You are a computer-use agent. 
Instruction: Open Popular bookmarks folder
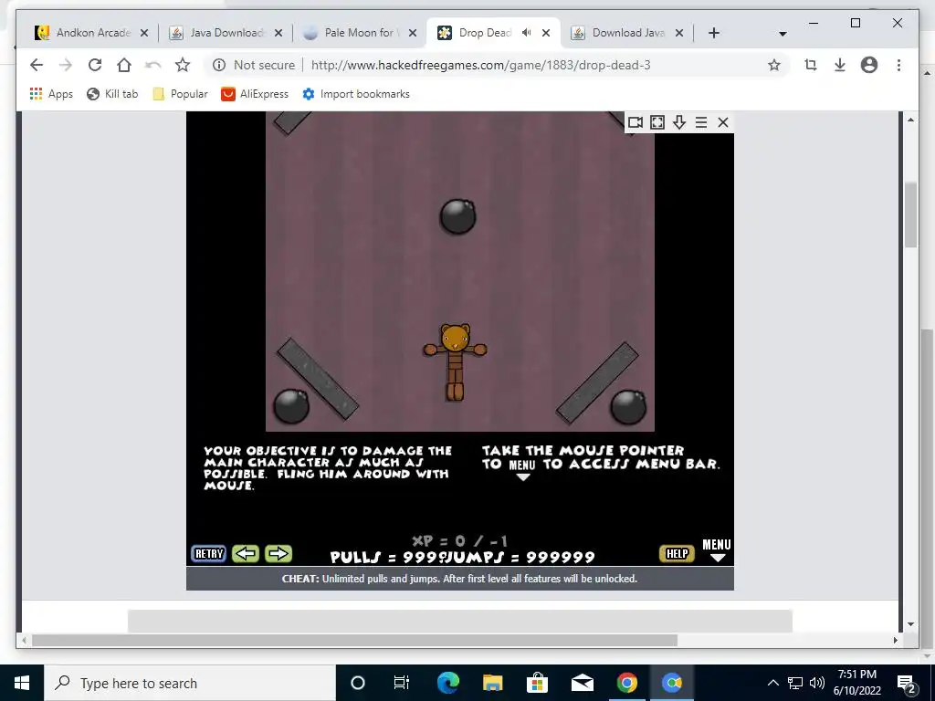[x=180, y=94]
